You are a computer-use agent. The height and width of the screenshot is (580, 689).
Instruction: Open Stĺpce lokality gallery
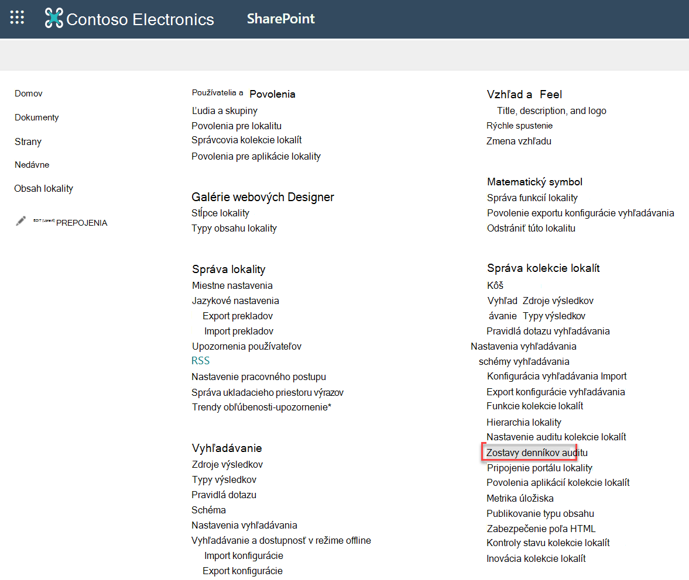(x=220, y=213)
